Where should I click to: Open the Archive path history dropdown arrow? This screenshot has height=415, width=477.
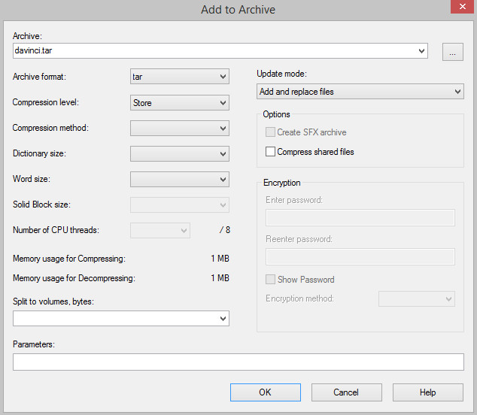click(x=421, y=51)
